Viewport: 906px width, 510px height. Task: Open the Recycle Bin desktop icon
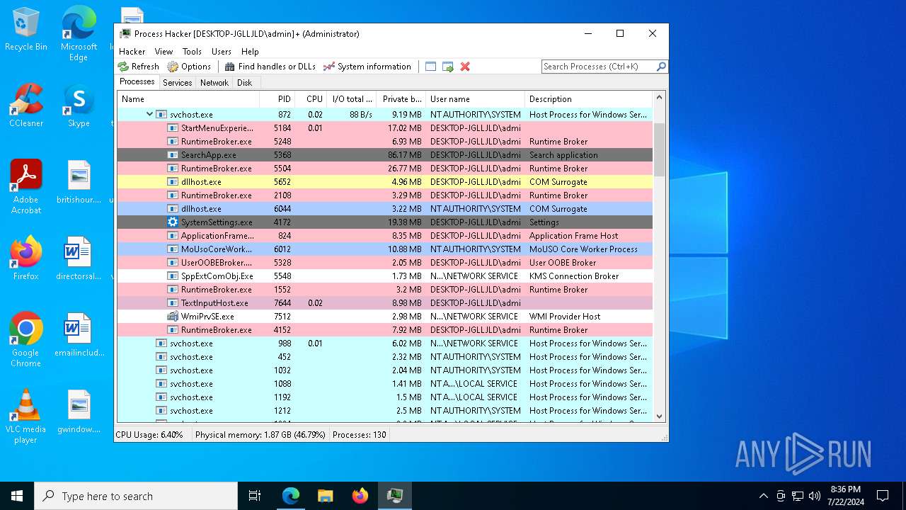point(26,30)
